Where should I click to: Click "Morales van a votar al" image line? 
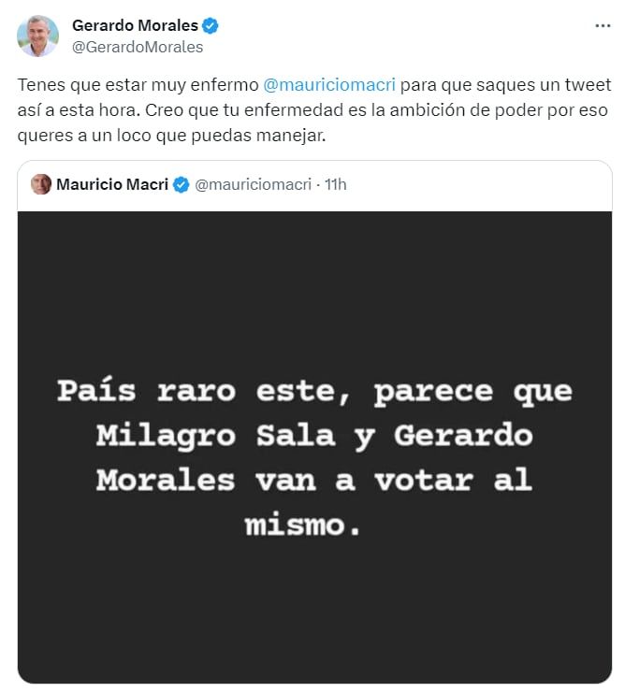click(x=314, y=480)
